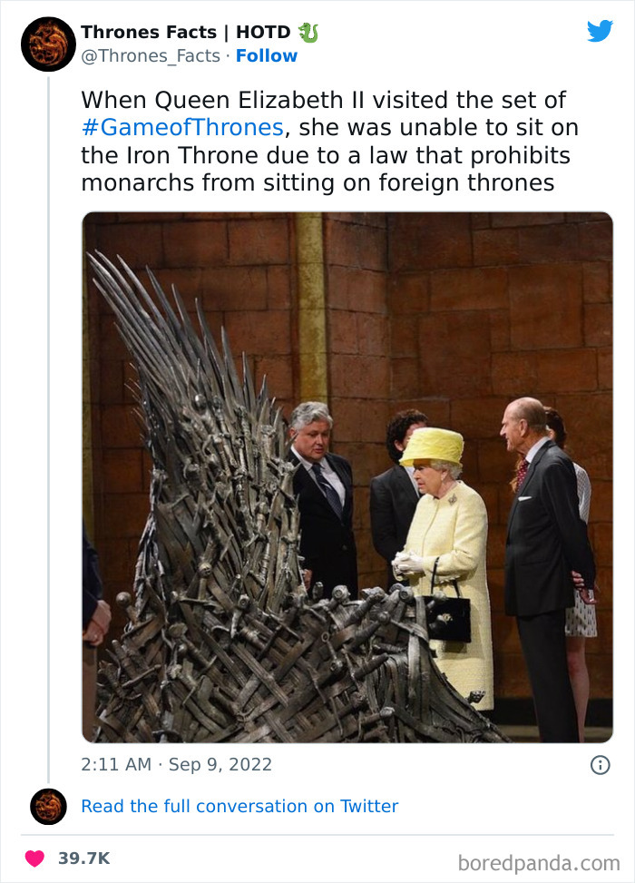Screen dimensions: 635x883
Task: Like the tweet with the heart icon
Action: coord(34,858)
